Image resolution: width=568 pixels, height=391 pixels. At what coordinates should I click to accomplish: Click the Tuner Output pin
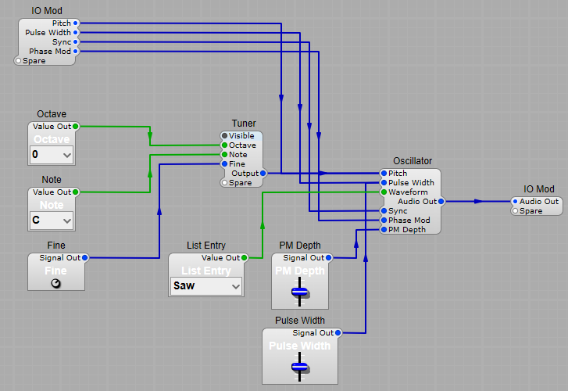click(x=263, y=174)
